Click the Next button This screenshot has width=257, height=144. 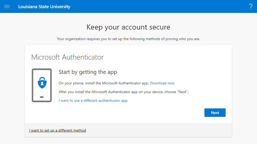215,113
